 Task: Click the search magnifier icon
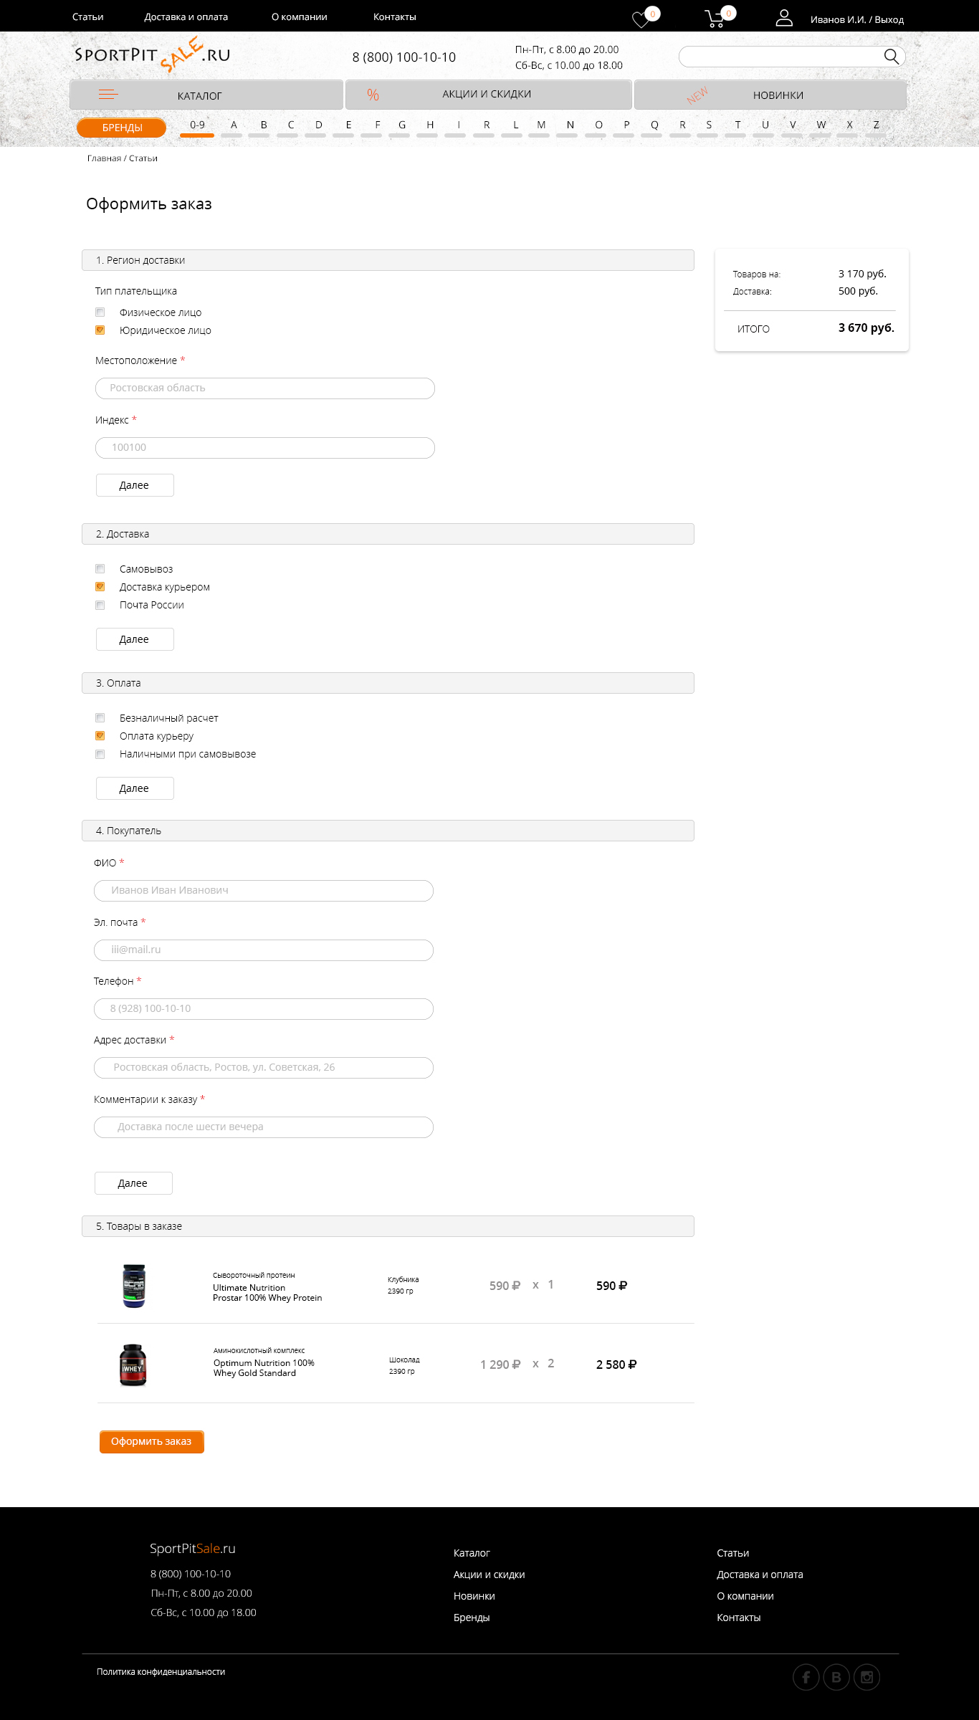pos(891,57)
